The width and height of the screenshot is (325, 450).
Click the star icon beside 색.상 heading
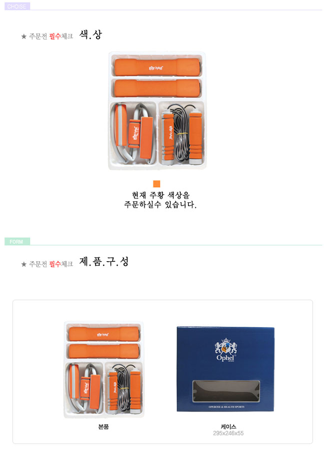(x=24, y=36)
